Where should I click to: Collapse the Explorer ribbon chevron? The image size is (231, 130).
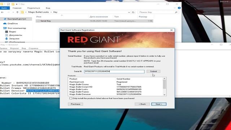pyautogui.click(x=175, y=8)
